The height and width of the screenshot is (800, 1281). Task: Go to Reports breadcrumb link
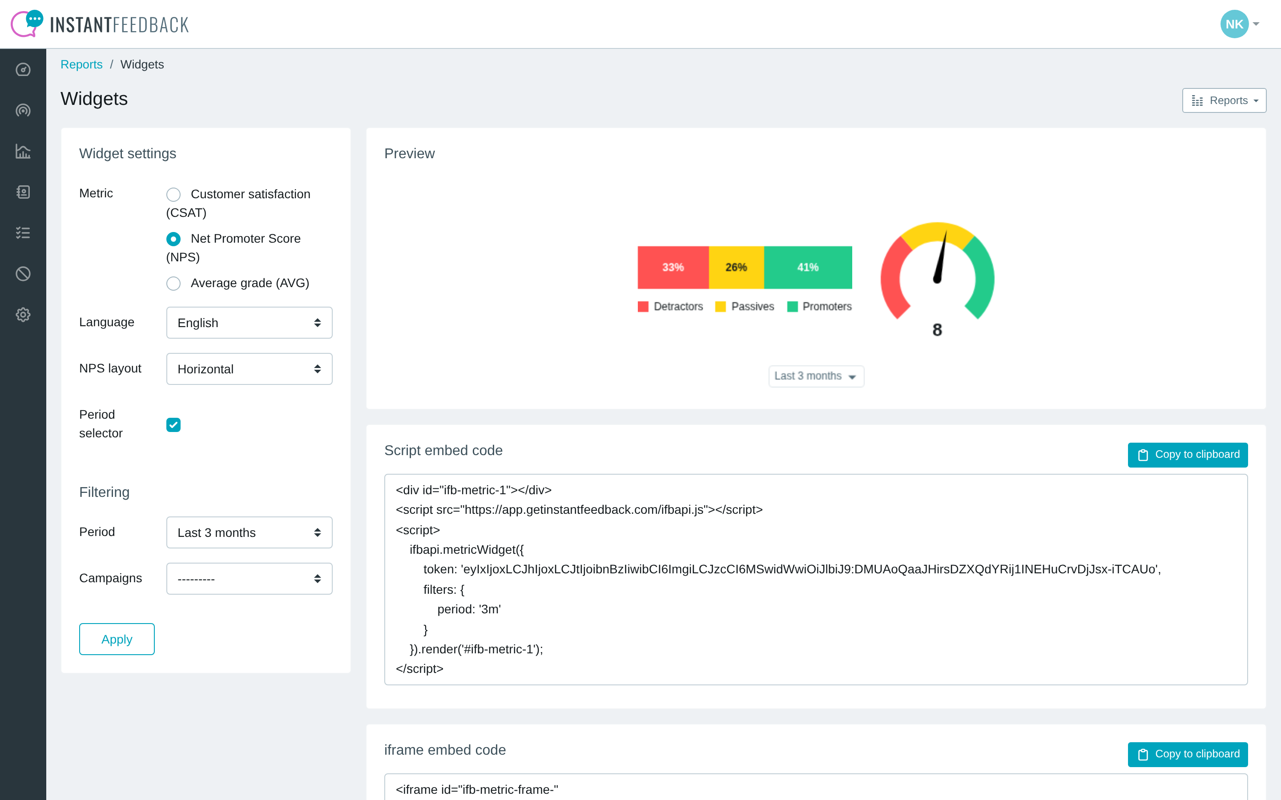pos(81,64)
